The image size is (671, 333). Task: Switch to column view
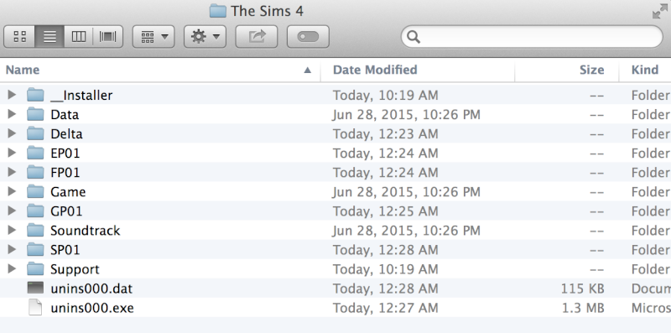point(79,37)
